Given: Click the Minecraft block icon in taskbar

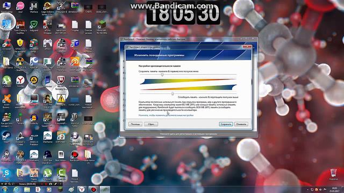Looking at the screenshot, I should tap(60, 189).
